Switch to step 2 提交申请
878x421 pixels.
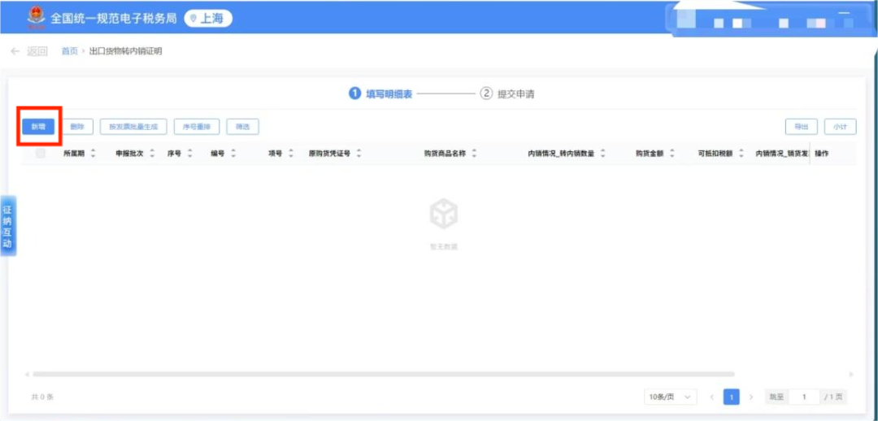pyautogui.click(x=507, y=93)
